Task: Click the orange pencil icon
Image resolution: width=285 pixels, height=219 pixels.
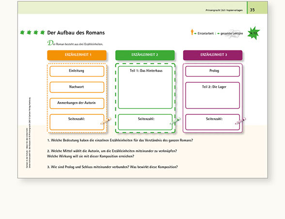Action: pos(106,121)
